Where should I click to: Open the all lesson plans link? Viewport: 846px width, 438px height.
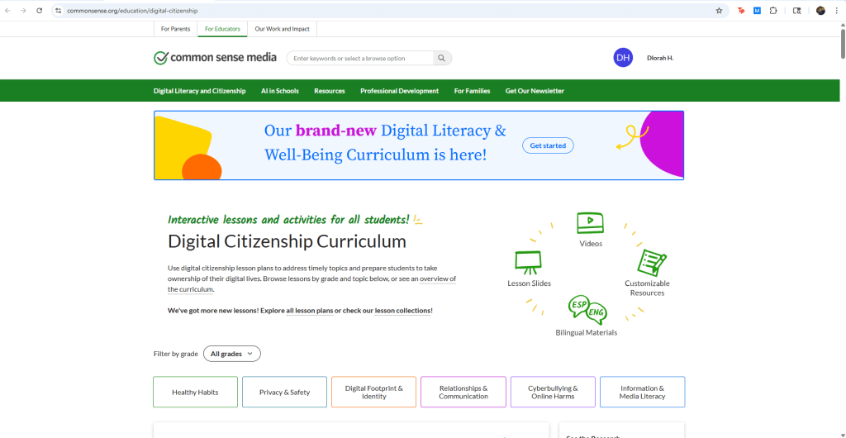click(x=309, y=311)
